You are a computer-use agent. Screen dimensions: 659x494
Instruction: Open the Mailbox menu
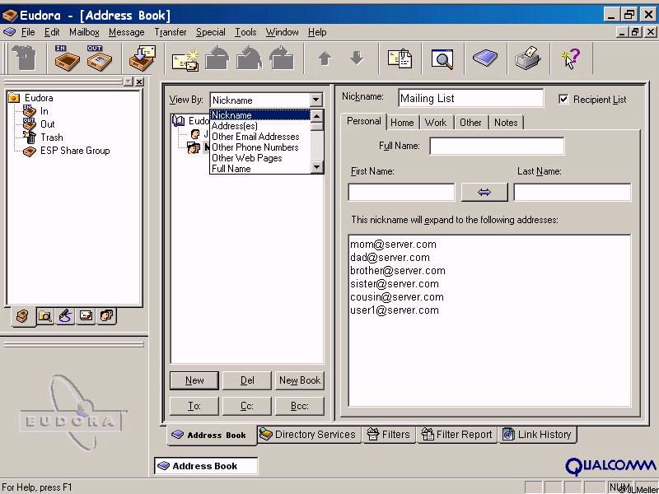[84, 32]
